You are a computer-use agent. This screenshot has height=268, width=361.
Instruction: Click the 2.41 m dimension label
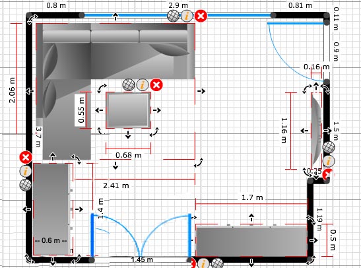(115, 185)
